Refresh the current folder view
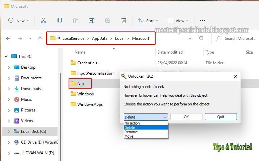Screen dimensions: 259x161 [x=201, y=38]
